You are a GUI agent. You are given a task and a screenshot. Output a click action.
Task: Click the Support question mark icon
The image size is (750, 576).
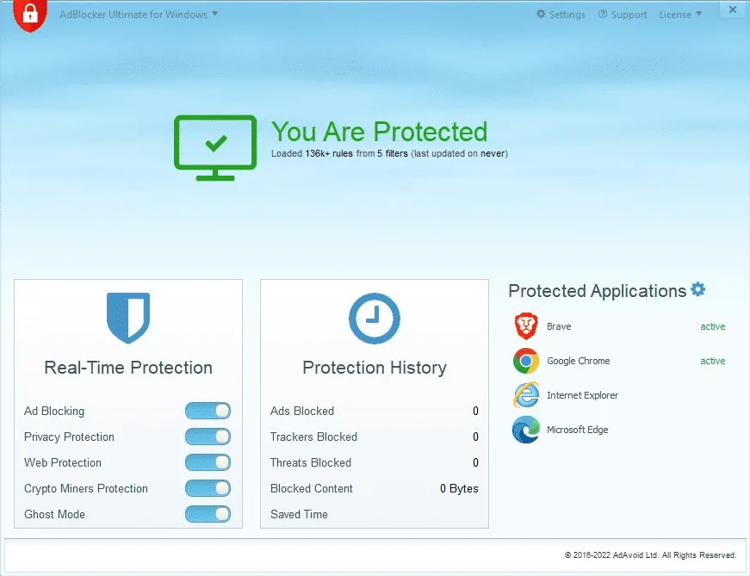[x=603, y=14]
